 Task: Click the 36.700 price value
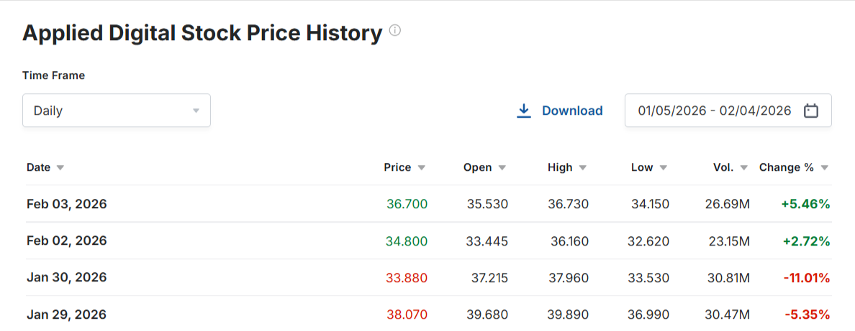(x=407, y=204)
